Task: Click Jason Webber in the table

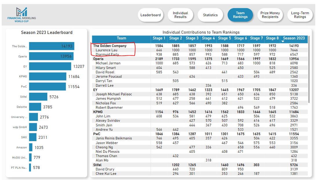Action: (107, 143)
